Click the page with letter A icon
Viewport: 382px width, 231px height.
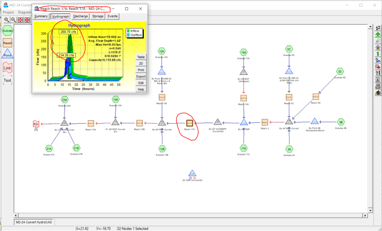coord(378,80)
